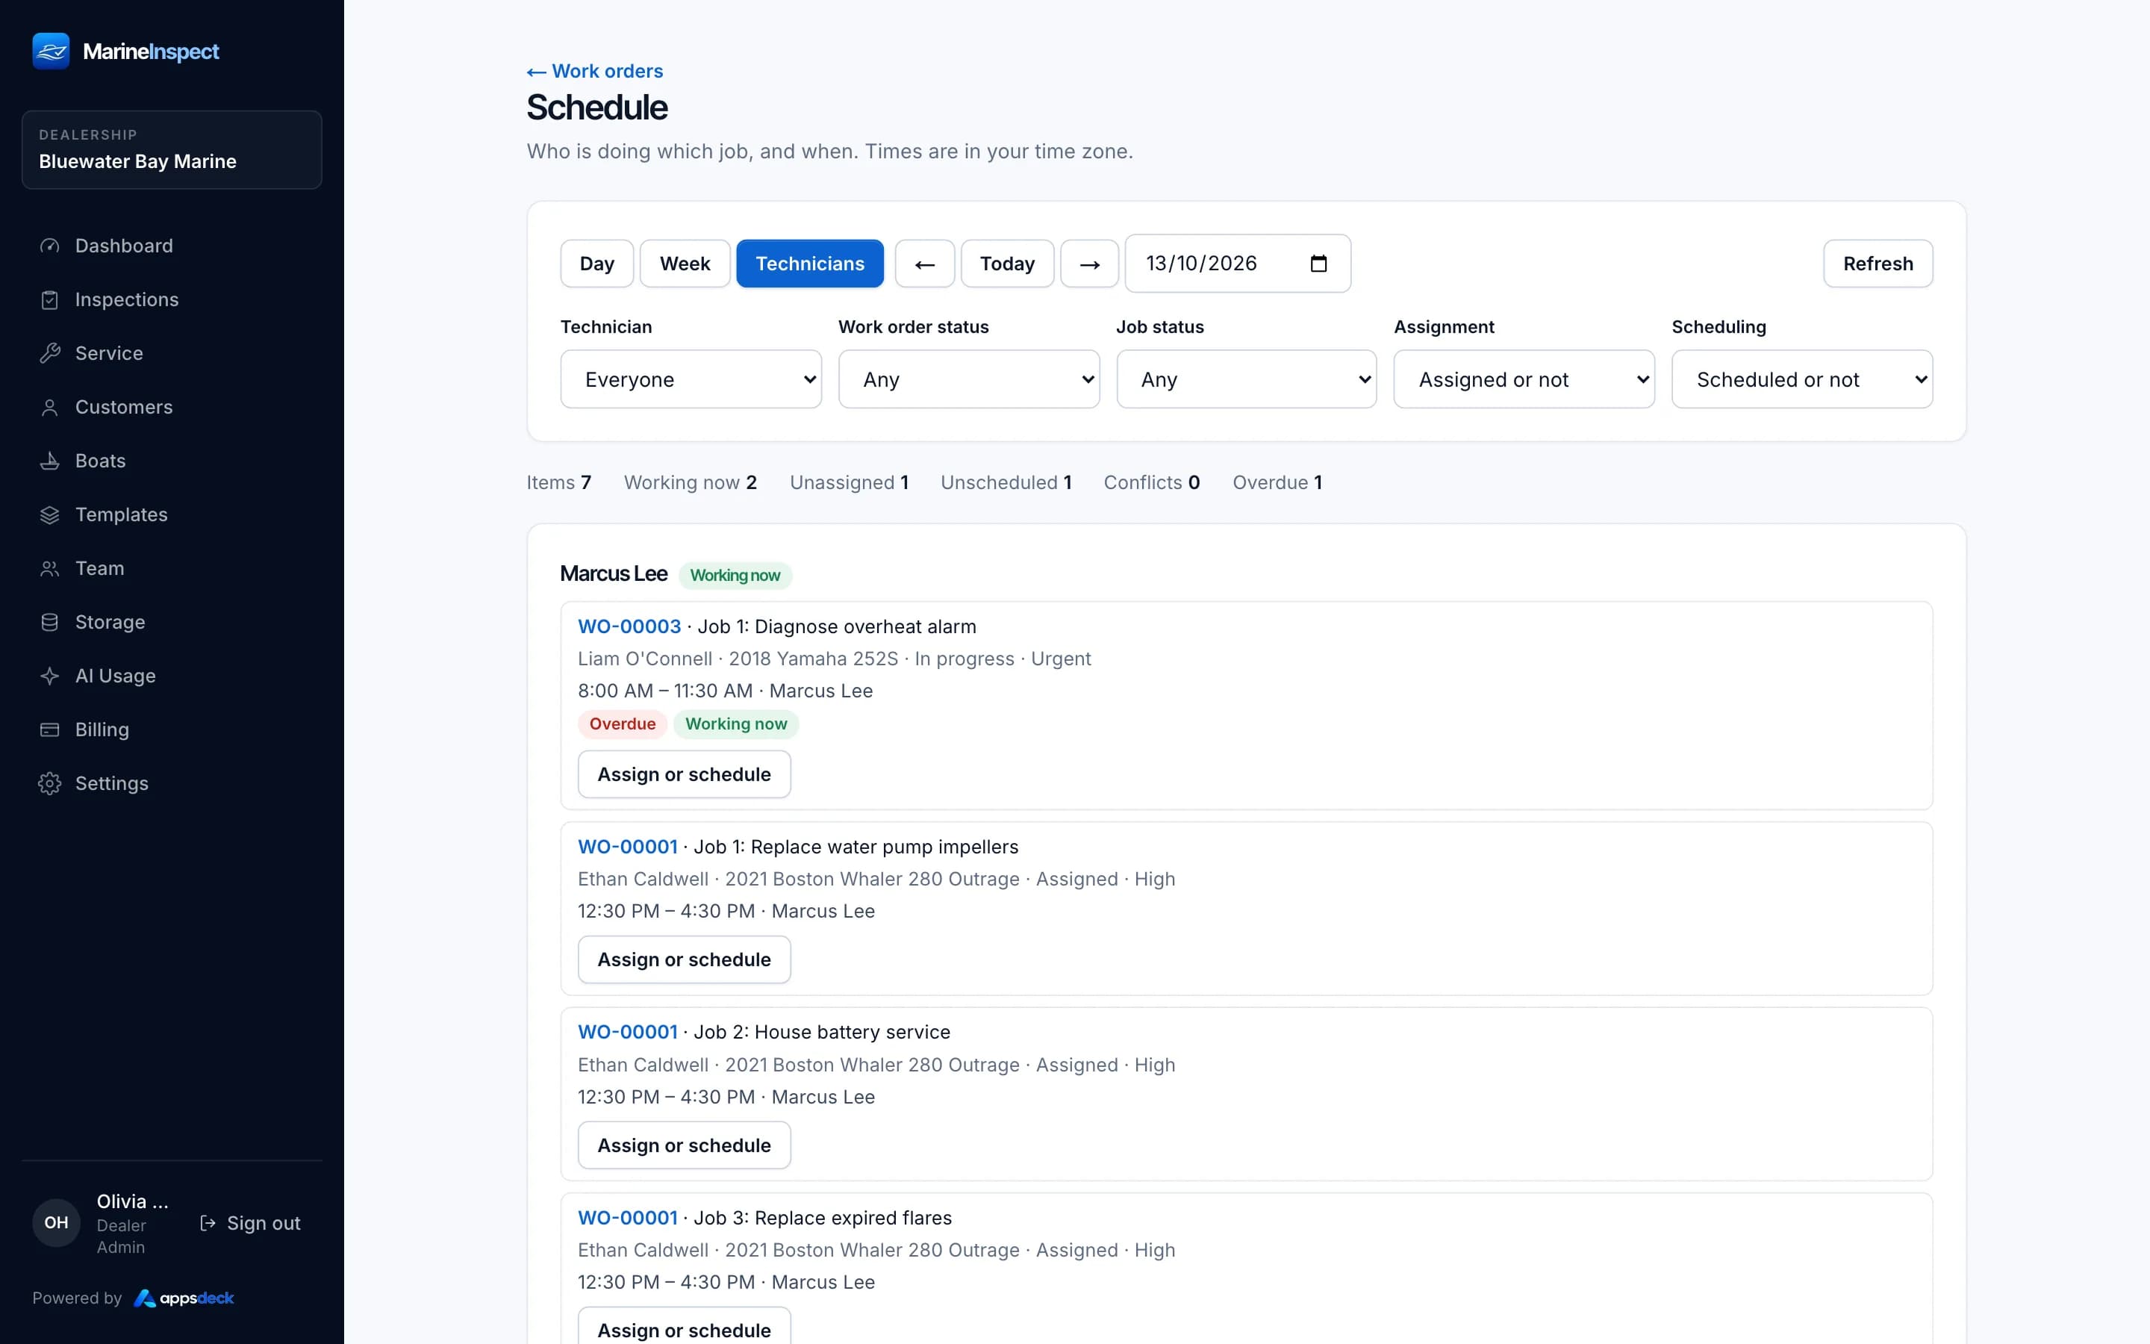Open WO-00001 link for House battery service
The image size is (2150, 1344).
click(627, 1032)
